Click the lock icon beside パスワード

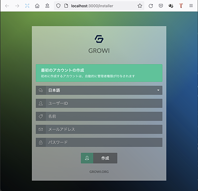(x=41, y=142)
